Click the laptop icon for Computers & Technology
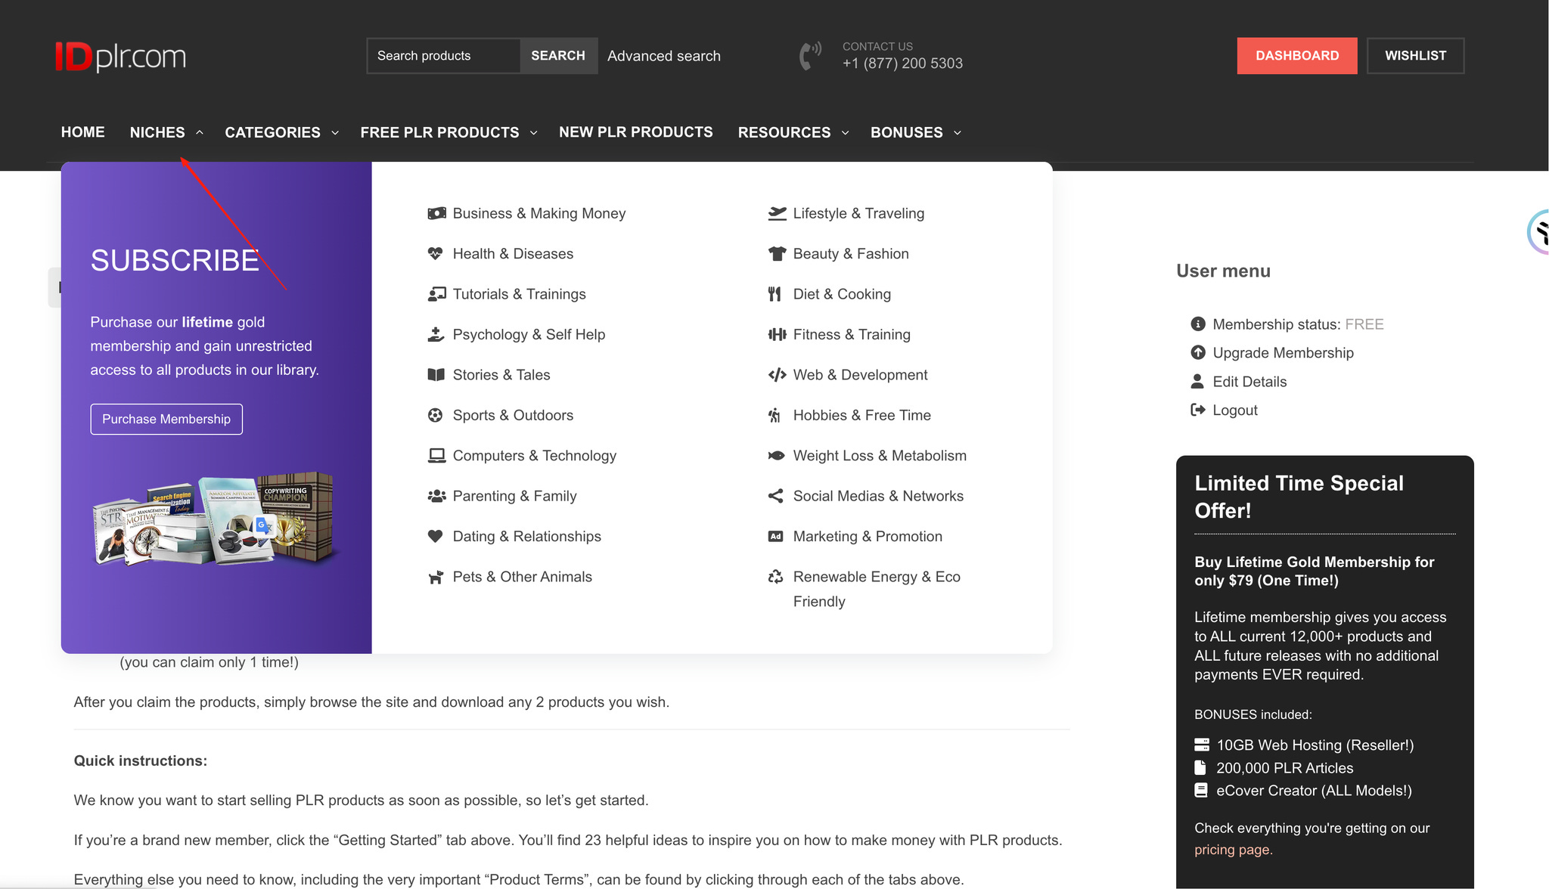This screenshot has width=1549, height=889. pyautogui.click(x=436, y=456)
